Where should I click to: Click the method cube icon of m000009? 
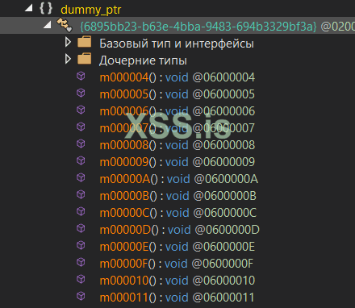coord(81,160)
